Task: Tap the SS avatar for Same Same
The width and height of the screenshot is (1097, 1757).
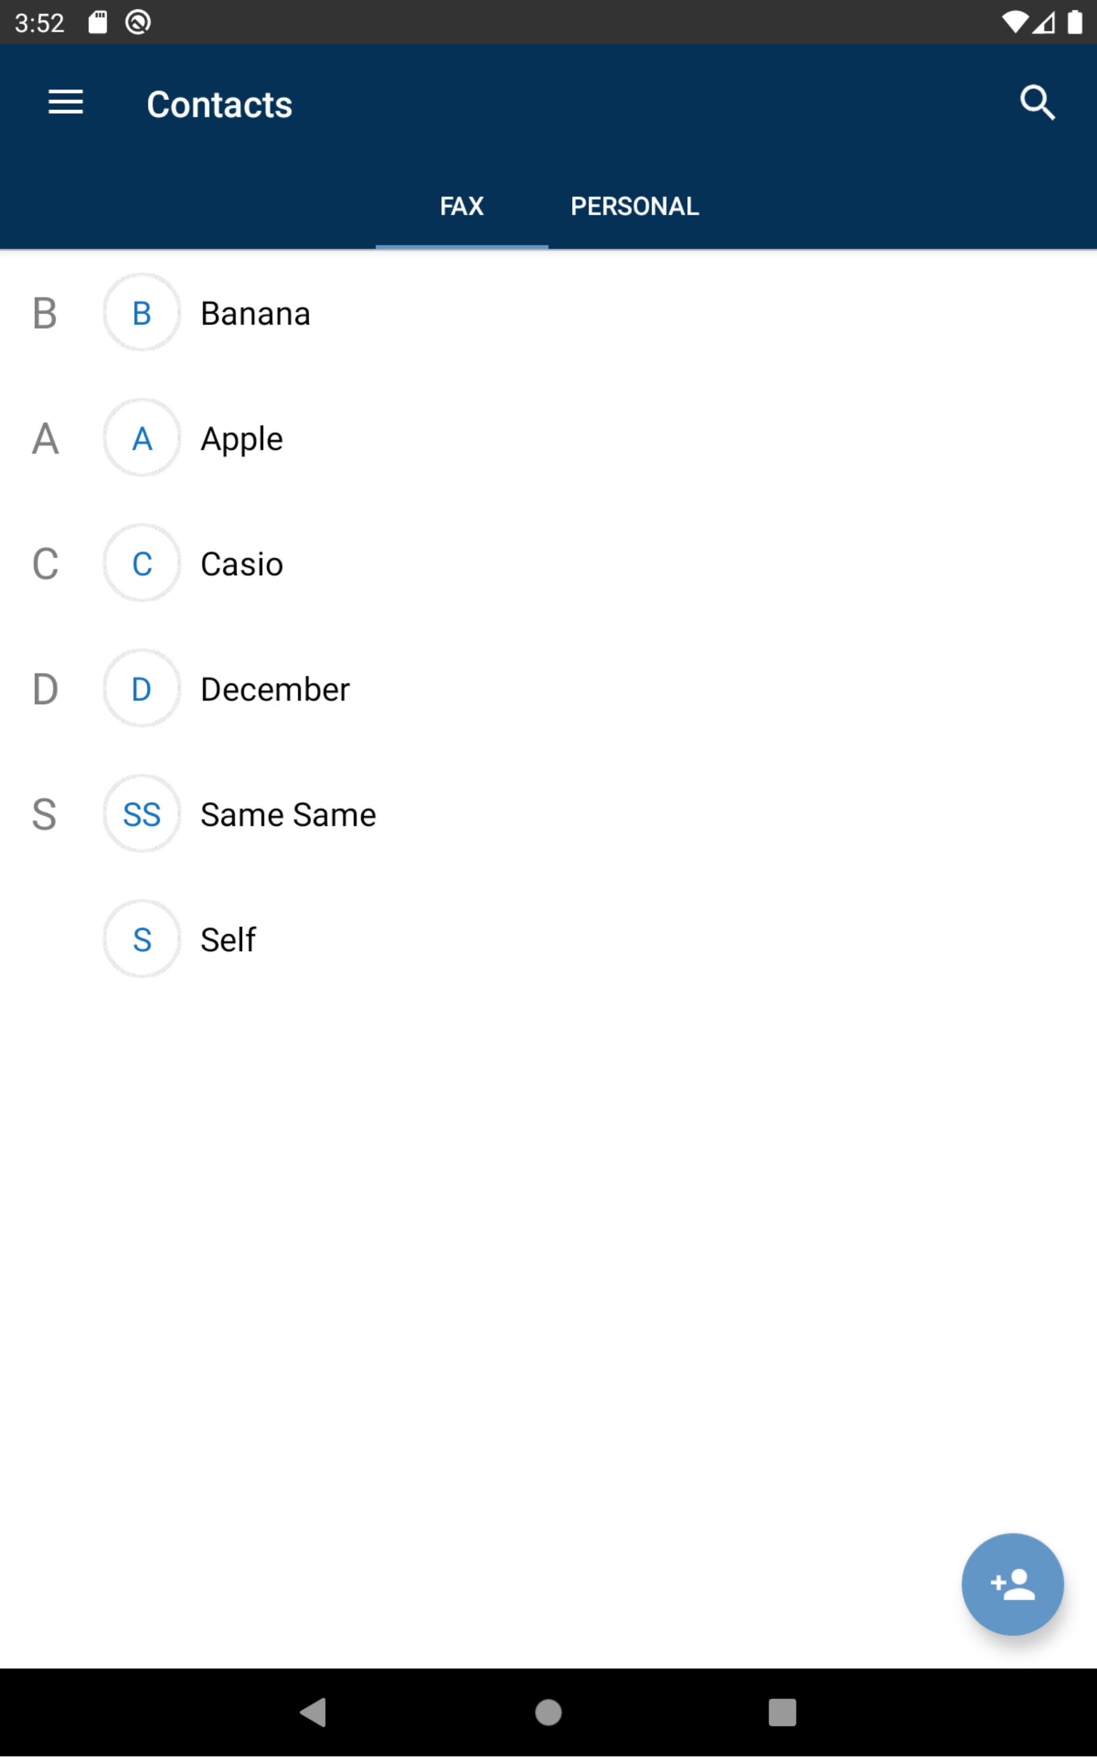Action: pyautogui.click(x=141, y=814)
